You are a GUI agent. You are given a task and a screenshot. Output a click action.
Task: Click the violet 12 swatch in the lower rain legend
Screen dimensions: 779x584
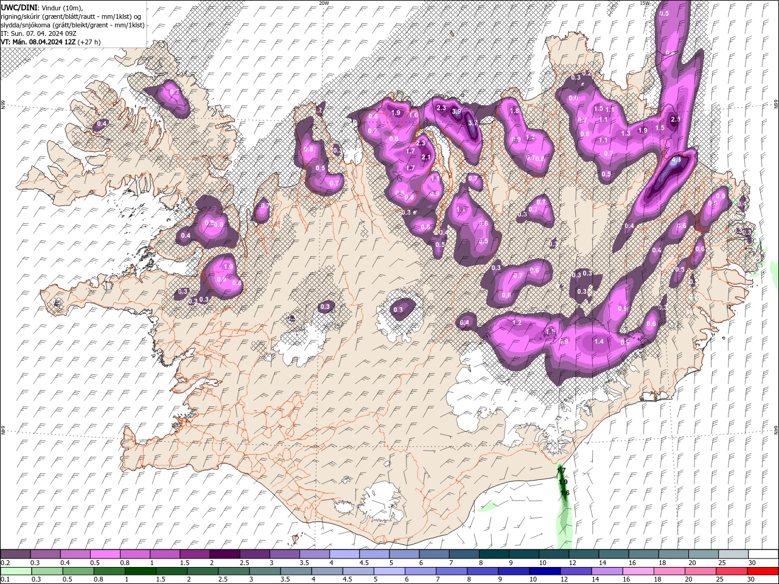576,571
